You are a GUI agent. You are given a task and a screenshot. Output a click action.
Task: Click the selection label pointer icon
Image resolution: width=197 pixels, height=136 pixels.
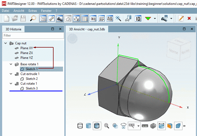tap(132, 126)
